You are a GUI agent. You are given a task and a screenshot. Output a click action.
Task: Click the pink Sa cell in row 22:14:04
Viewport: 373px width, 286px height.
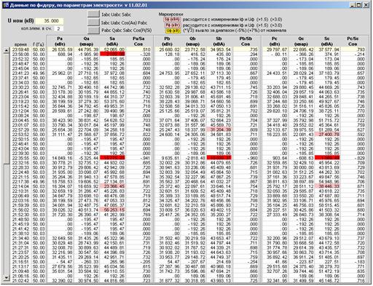click(x=112, y=186)
